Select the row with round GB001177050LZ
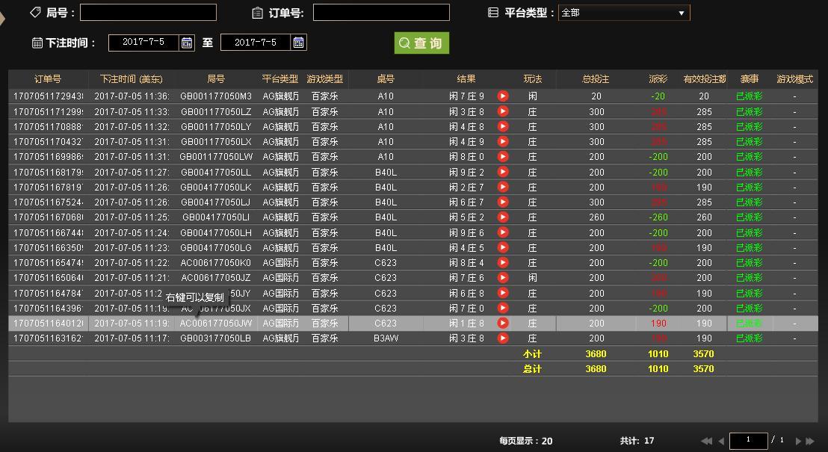Image resolution: width=828 pixels, height=452 pixels. (x=216, y=112)
